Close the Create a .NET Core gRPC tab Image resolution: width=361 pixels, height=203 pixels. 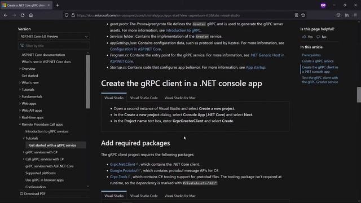(x=49, y=5)
